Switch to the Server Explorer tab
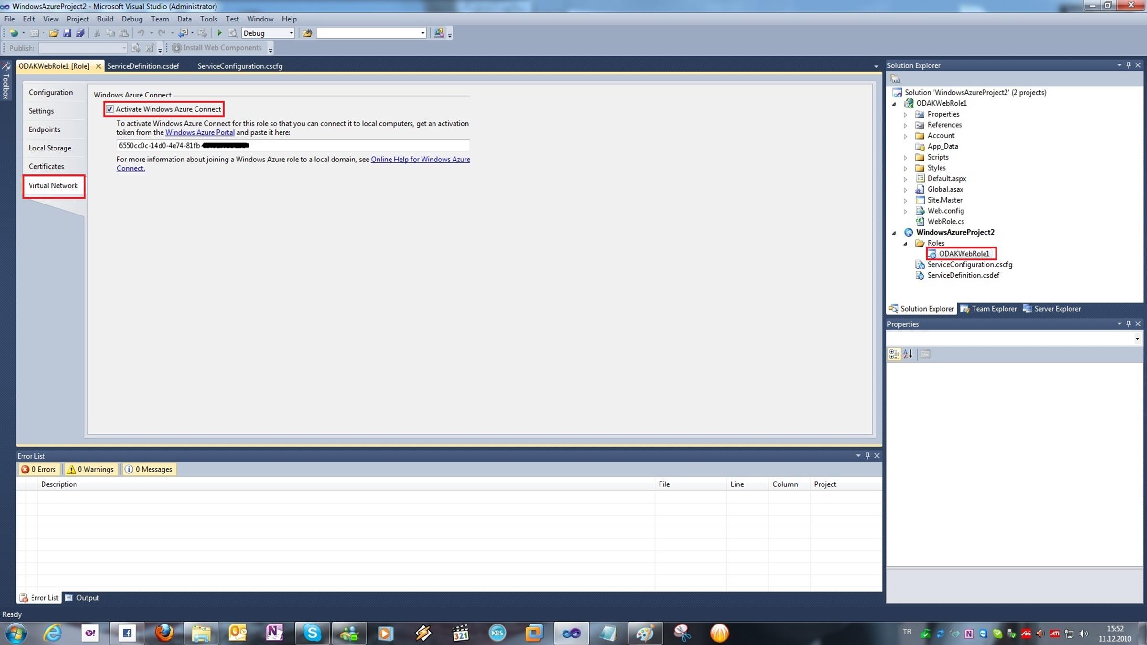Screen dimensions: 1147x645 (1051, 309)
